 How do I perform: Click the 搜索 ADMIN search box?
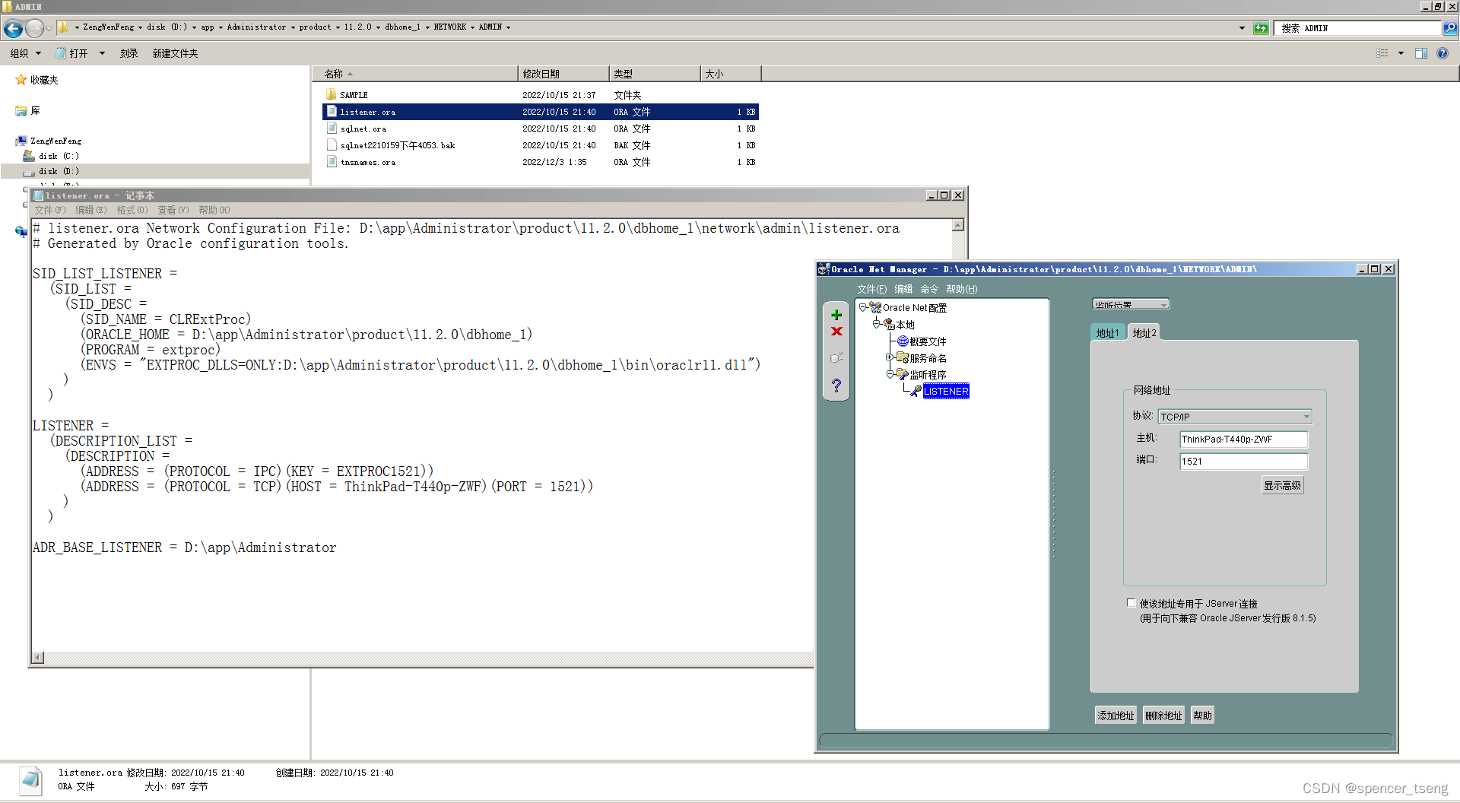click(x=1357, y=28)
